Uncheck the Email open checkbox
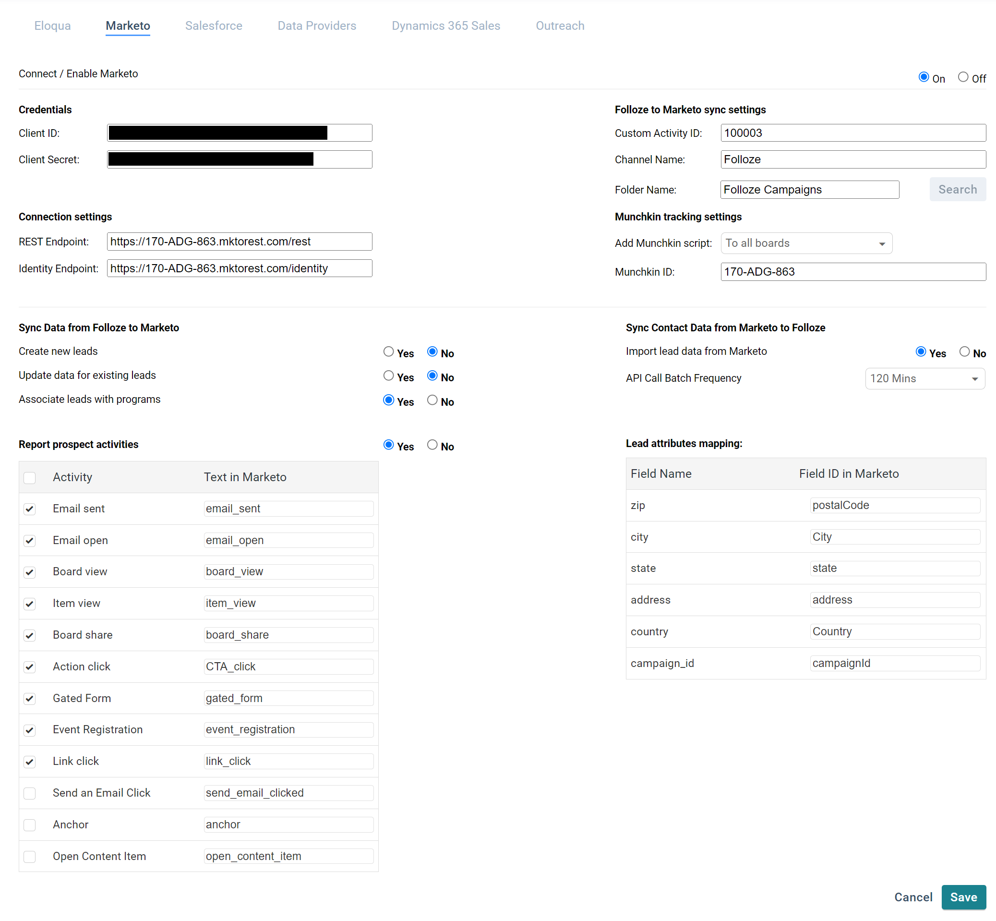 click(29, 541)
